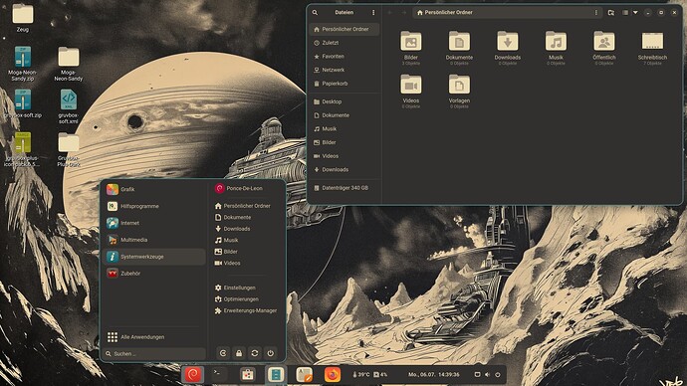
Task: Click the log out icon in app menu
Action: pos(223,353)
